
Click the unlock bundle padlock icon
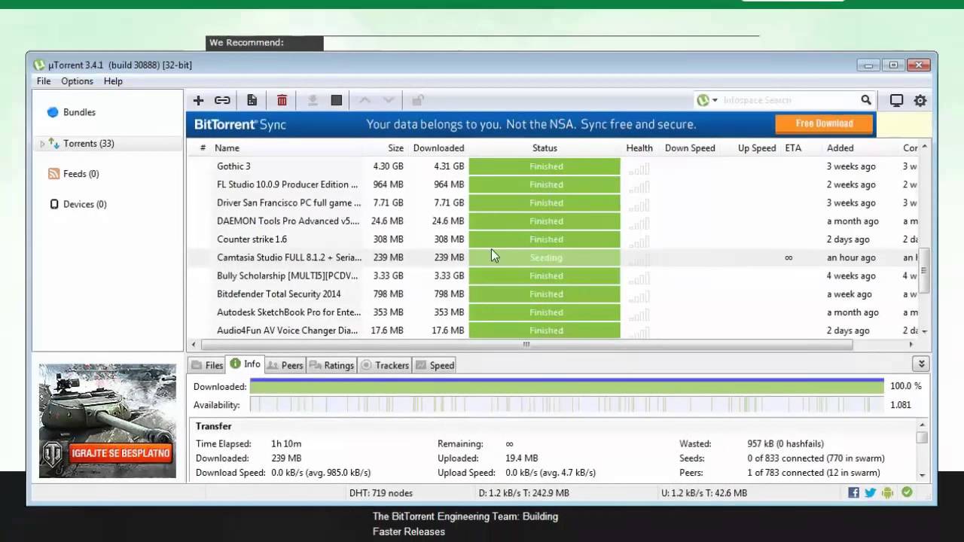point(417,100)
